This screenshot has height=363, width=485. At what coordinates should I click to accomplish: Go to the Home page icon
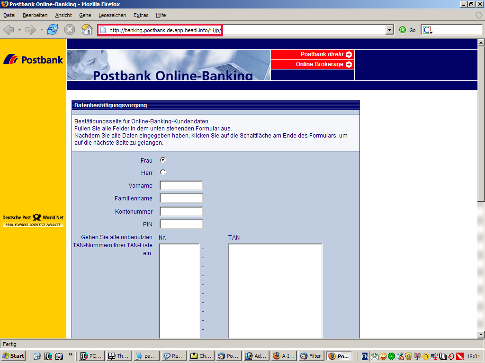(x=87, y=30)
